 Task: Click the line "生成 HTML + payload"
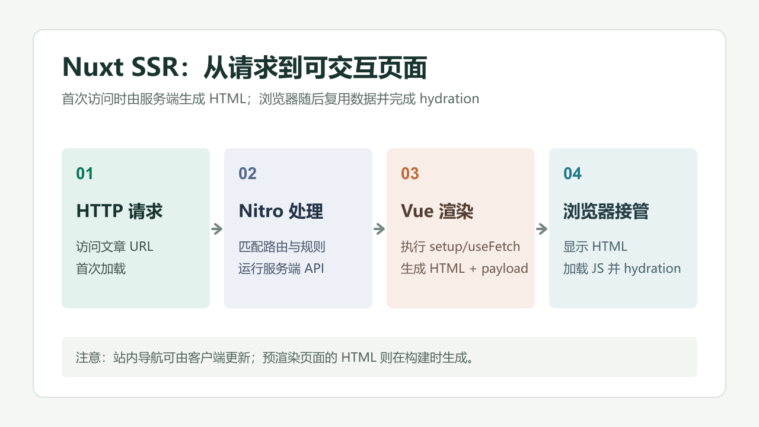point(464,268)
